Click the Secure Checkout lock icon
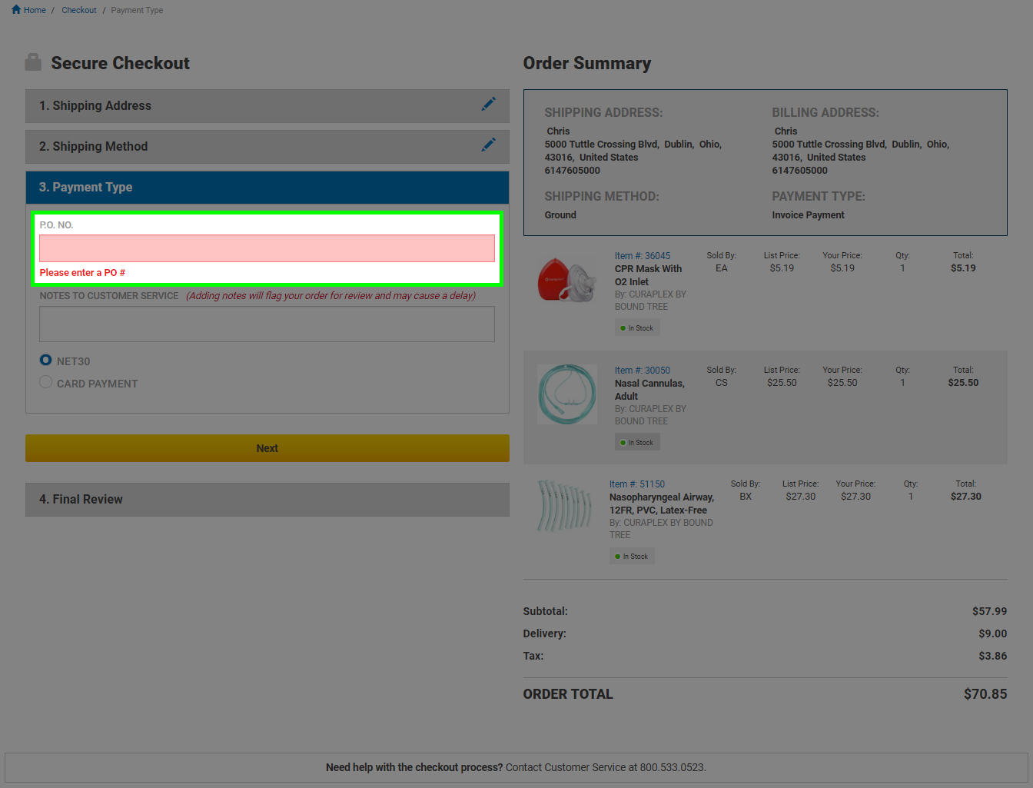 [33, 62]
